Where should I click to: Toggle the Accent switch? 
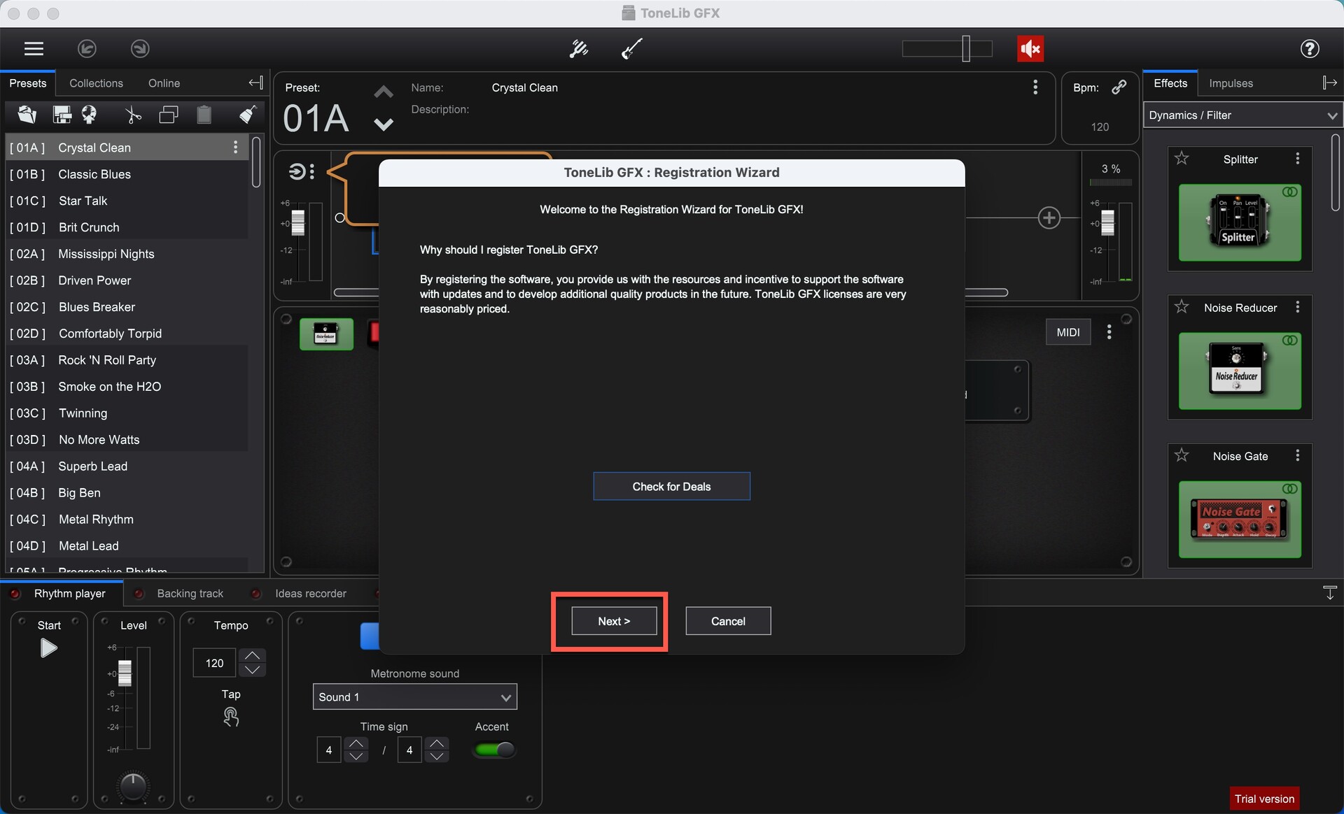[495, 750]
